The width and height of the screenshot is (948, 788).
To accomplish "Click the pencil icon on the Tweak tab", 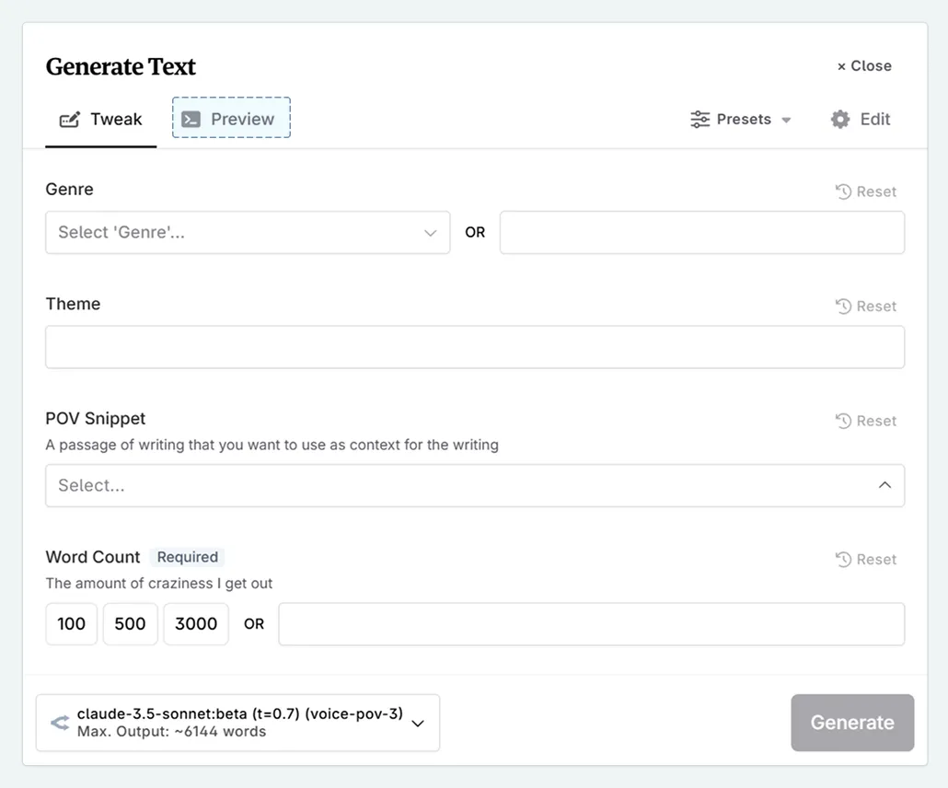I will (x=68, y=119).
